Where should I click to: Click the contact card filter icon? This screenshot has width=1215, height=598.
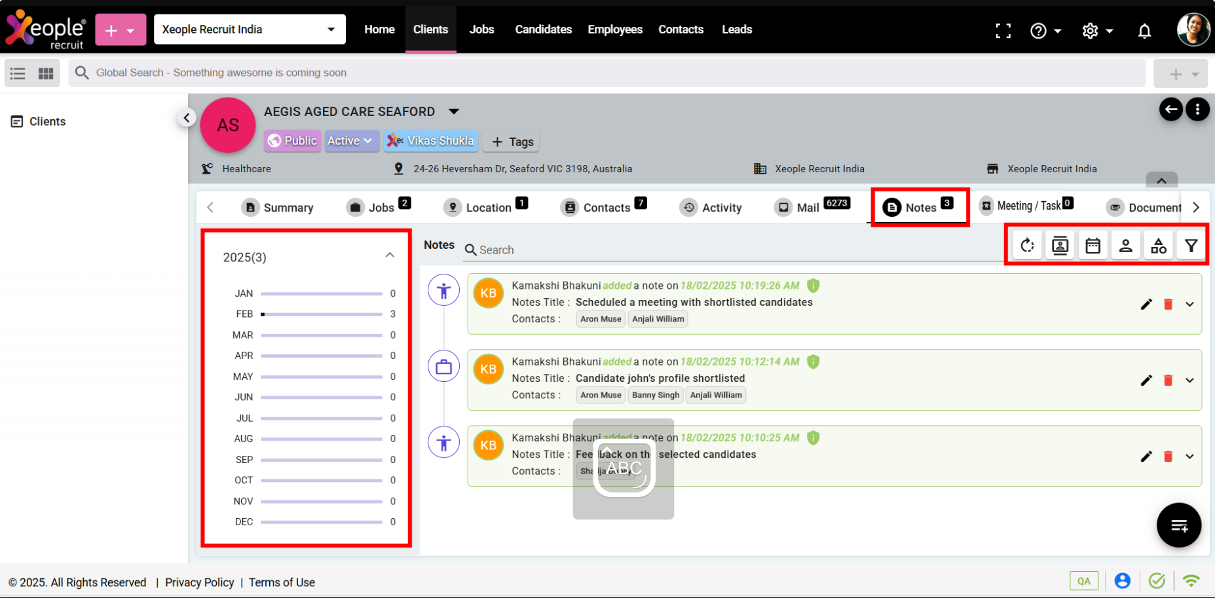coord(1060,246)
